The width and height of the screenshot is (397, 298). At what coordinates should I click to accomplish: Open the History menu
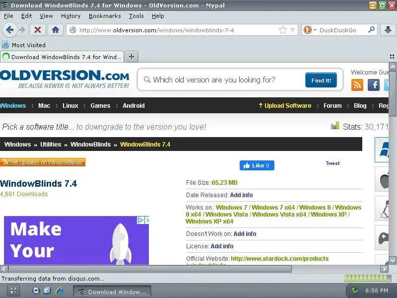[x=70, y=16]
